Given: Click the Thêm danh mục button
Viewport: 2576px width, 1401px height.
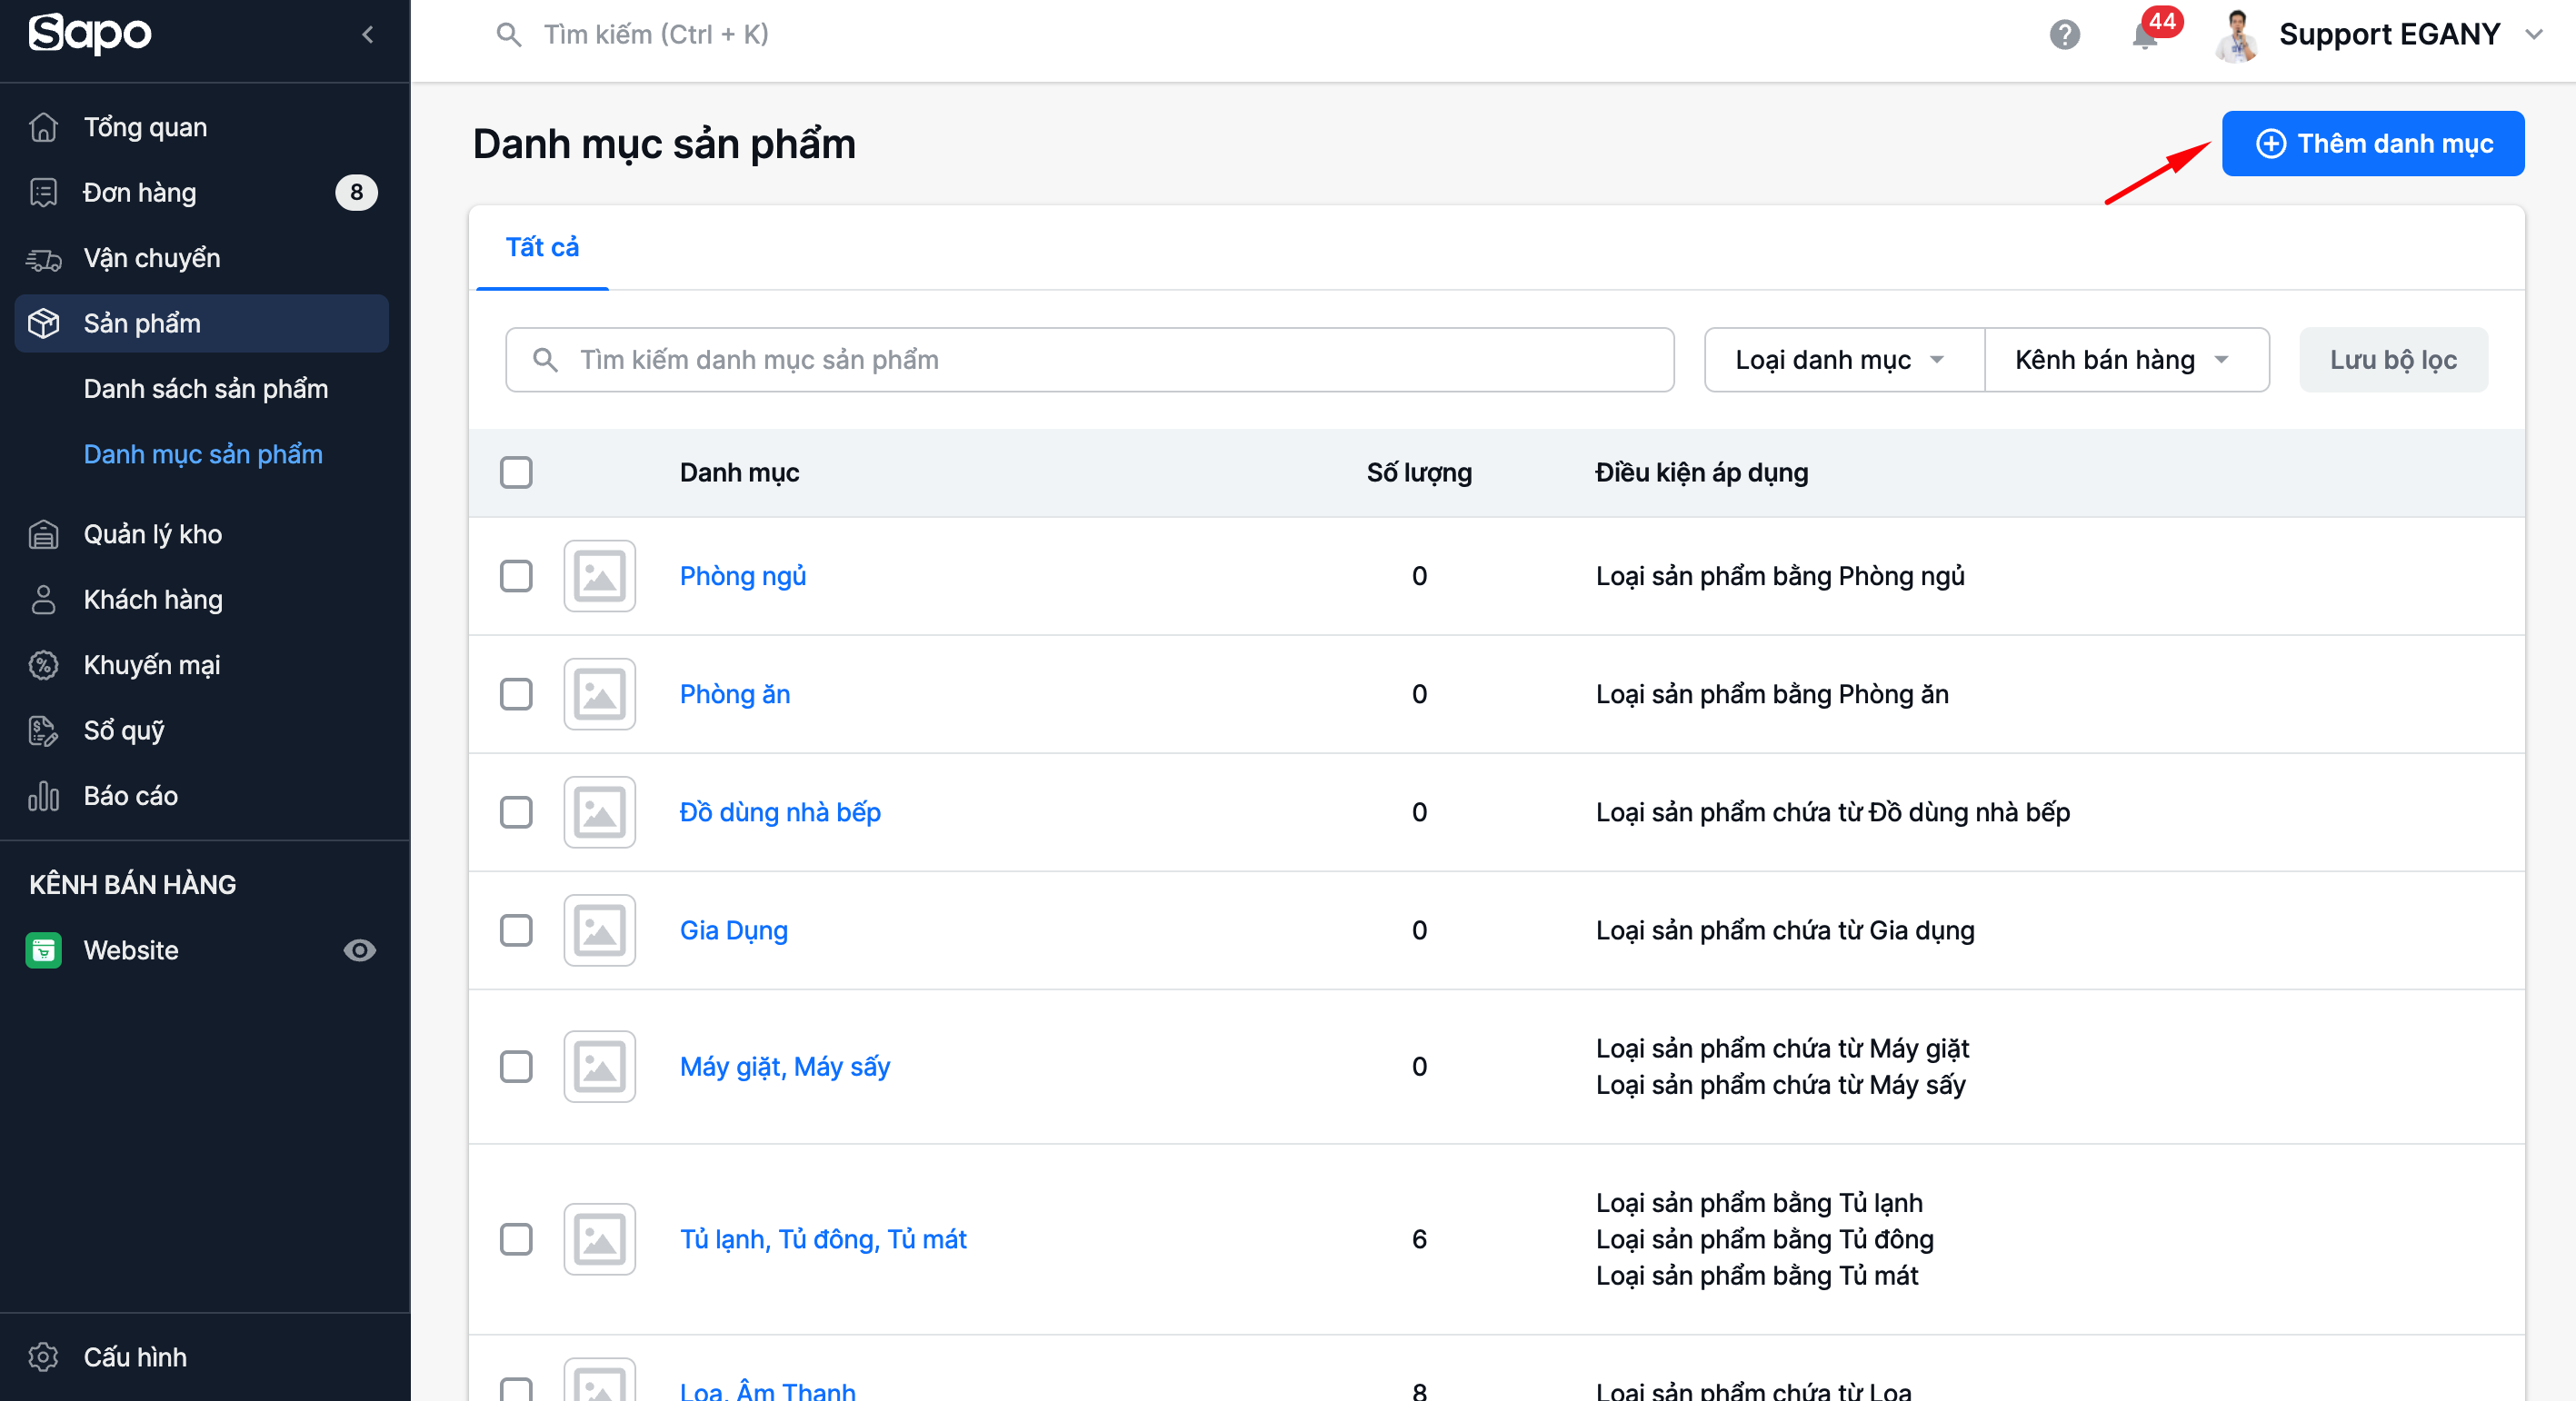Looking at the screenshot, I should click(x=2372, y=144).
